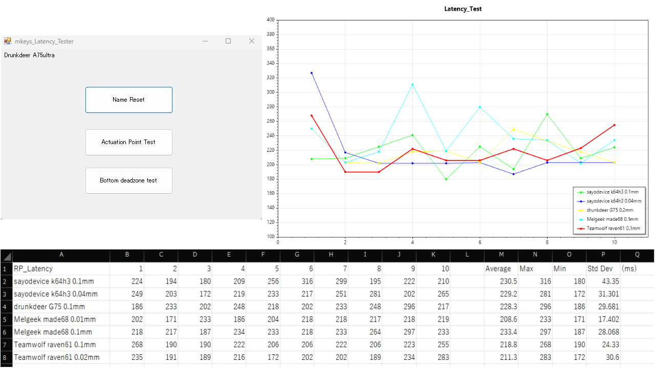Viewport: 655px width, 368px height.
Task: Select column A header in spreadsheet
Action: pyautogui.click(x=61, y=254)
